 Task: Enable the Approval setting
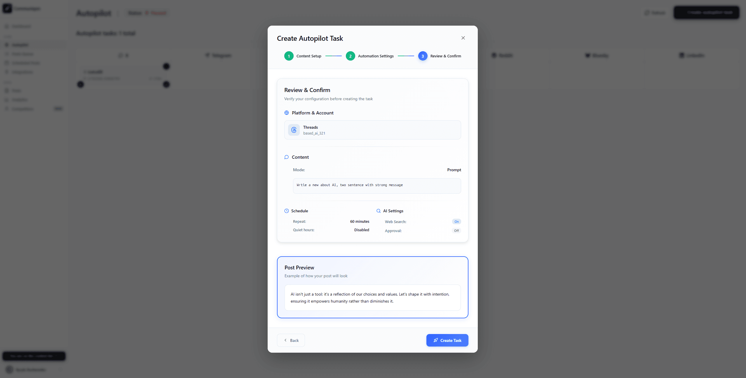(456, 230)
